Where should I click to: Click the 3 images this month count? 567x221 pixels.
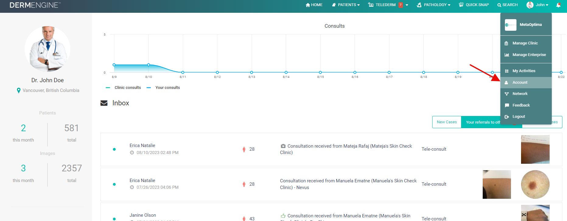click(x=23, y=168)
